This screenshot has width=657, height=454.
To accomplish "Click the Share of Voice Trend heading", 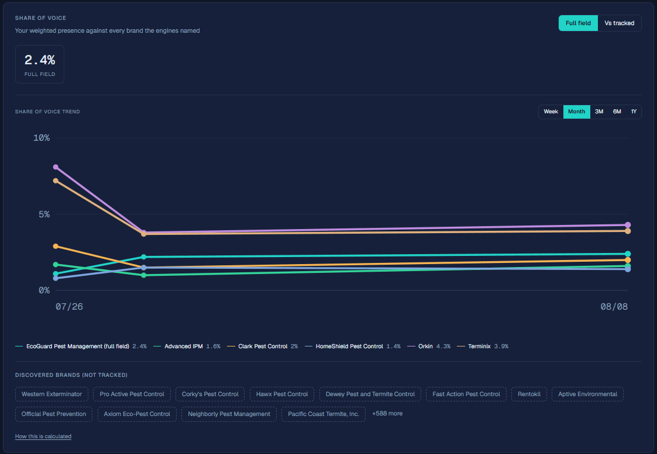I will tap(47, 112).
